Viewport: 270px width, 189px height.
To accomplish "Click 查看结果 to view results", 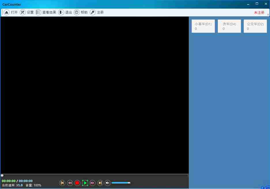I will (x=46, y=12).
